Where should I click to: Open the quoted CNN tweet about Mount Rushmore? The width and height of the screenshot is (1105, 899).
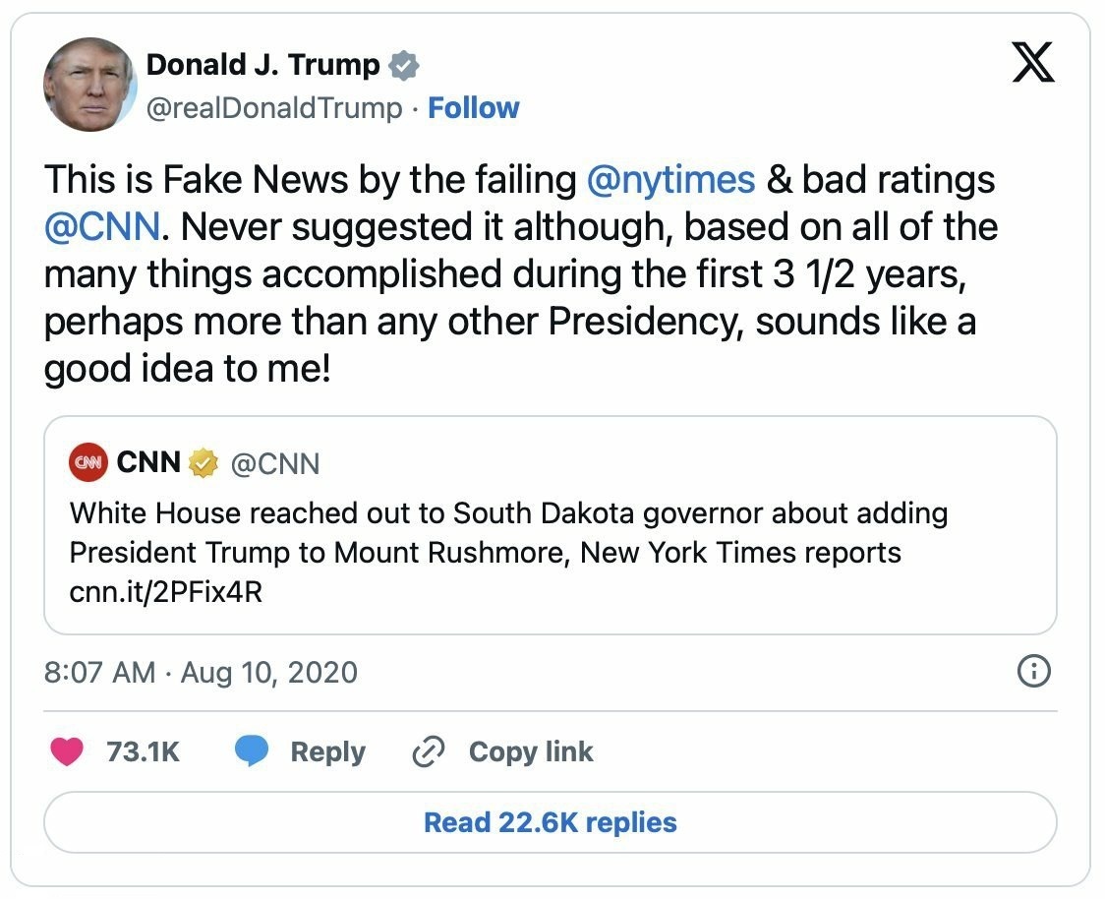(x=551, y=525)
